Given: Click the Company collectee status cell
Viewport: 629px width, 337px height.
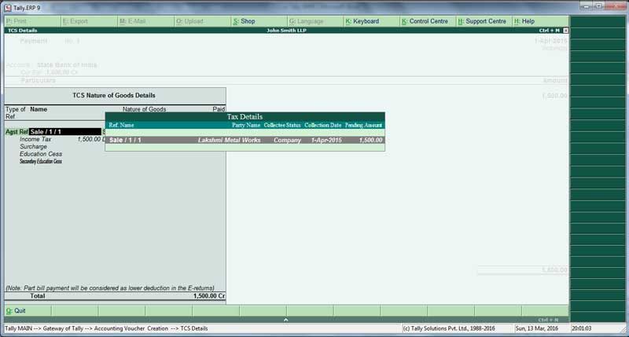Looking at the screenshot, I should click(287, 140).
